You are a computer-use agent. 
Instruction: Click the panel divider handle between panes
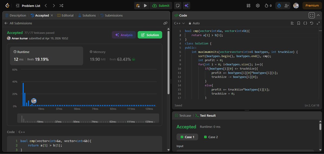click(x=171, y=81)
